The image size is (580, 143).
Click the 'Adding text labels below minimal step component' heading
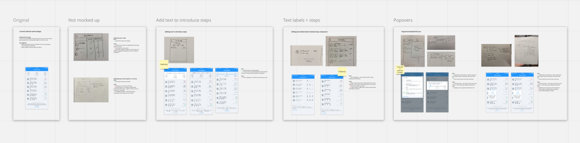[x=309, y=32]
